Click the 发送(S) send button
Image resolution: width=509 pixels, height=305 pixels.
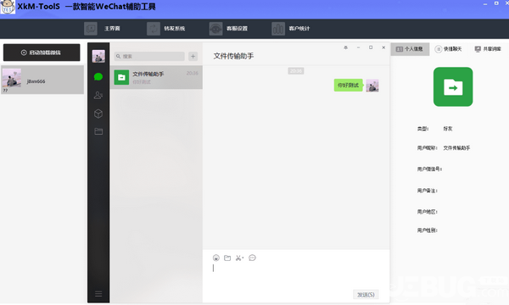point(366,295)
